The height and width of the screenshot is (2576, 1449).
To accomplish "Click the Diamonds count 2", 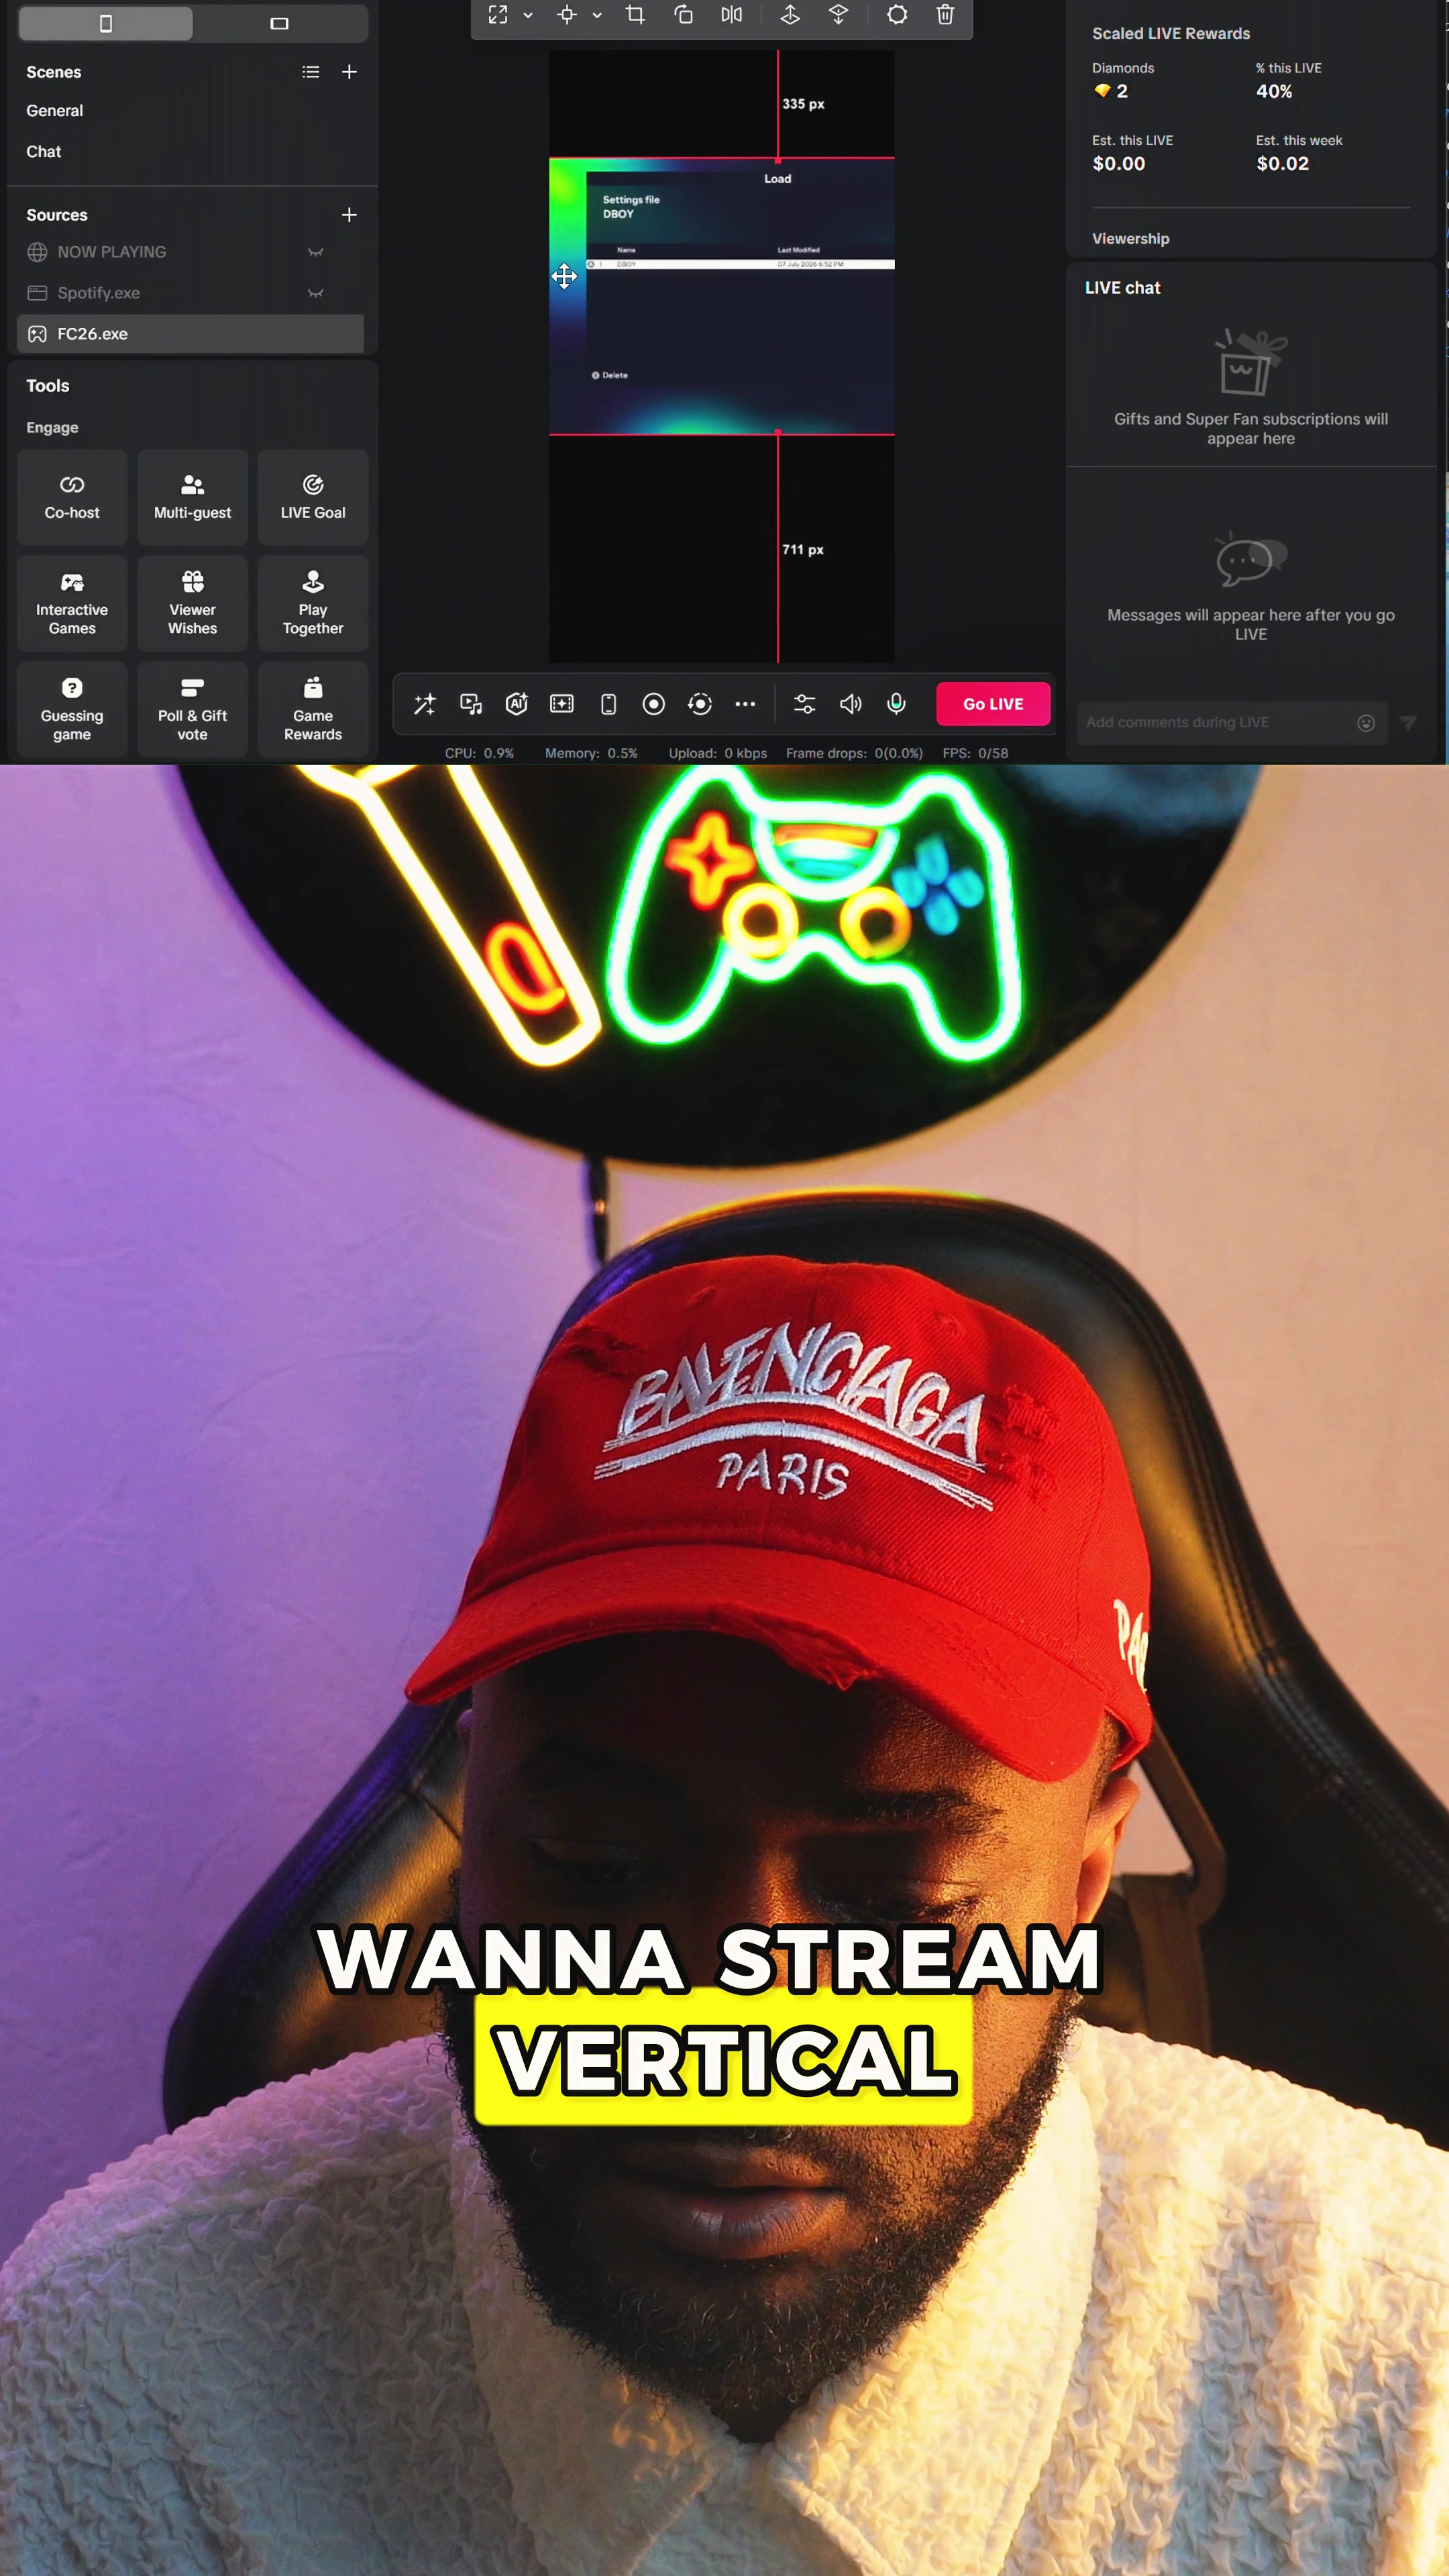I will pos(1111,92).
